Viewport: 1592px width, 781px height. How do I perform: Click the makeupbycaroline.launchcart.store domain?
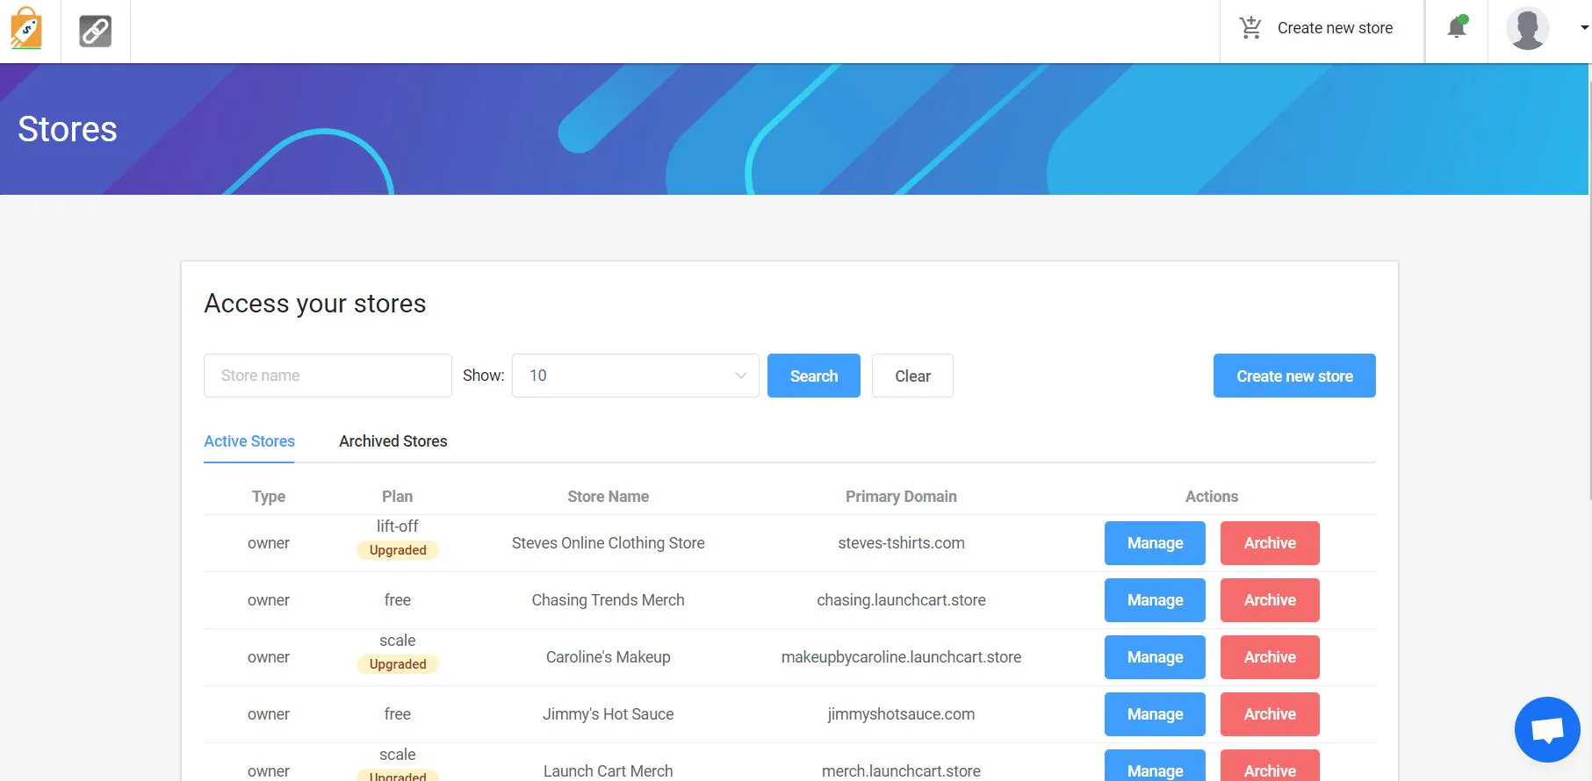click(x=901, y=657)
